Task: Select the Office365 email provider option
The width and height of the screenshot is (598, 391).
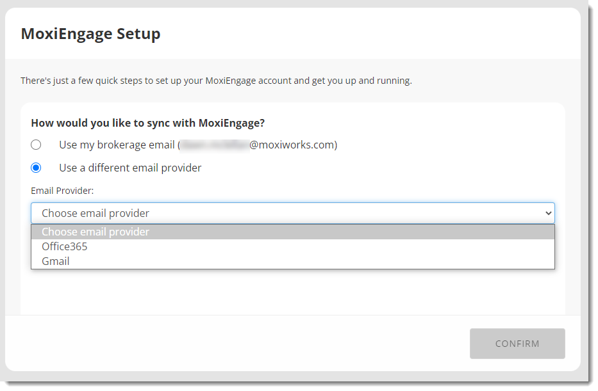Action: pyautogui.click(x=64, y=246)
